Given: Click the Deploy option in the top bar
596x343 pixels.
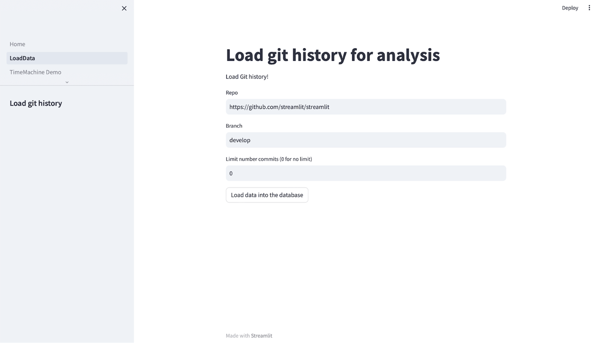Looking at the screenshot, I should coord(570,7).
